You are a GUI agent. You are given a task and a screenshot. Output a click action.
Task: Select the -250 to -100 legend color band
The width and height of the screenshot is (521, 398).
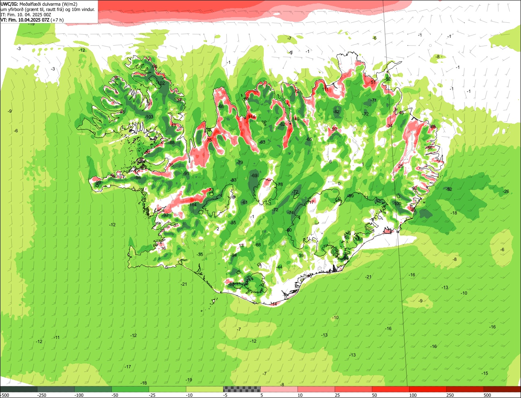56,389
